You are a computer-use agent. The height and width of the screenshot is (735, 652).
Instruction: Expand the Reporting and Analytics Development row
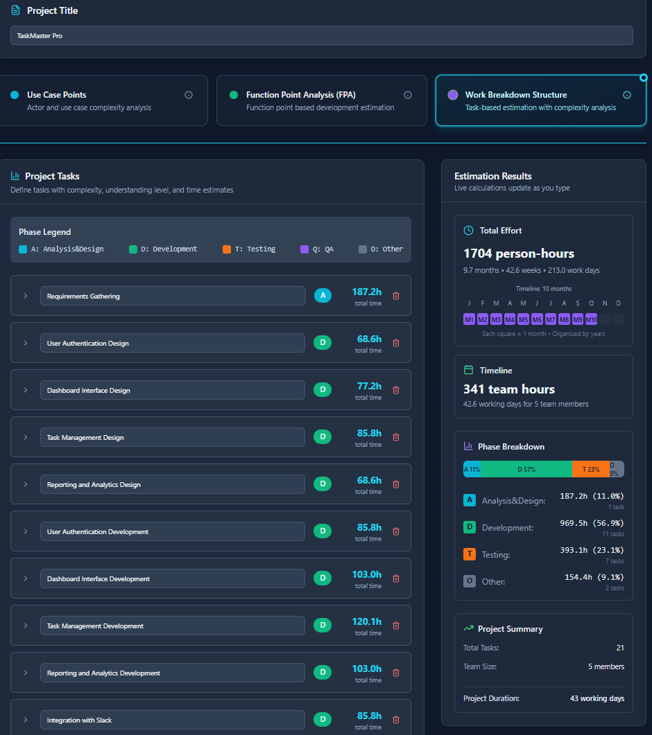tap(26, 673)
